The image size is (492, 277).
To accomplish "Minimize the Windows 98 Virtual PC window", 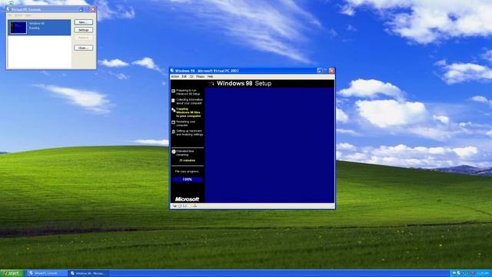I will pyautogui.click(x=320, y=71).
